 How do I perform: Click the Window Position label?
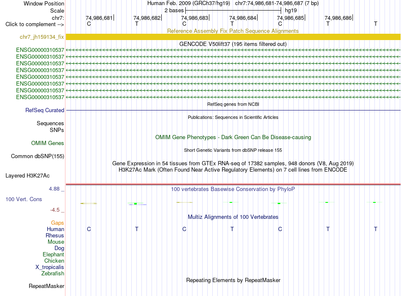(x=44, y=4)
